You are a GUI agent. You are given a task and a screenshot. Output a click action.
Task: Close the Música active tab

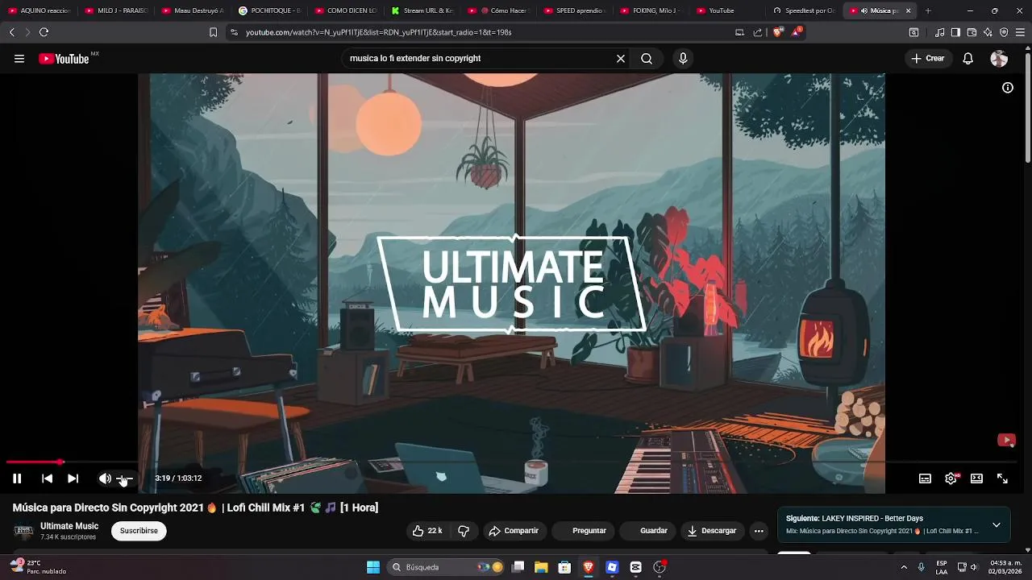point(909,10)
